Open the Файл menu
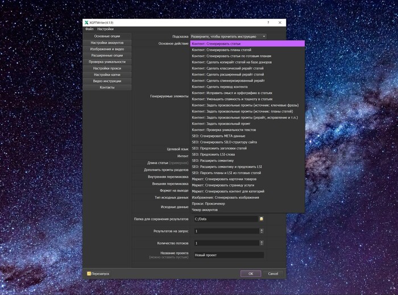 tap(89, 28)
